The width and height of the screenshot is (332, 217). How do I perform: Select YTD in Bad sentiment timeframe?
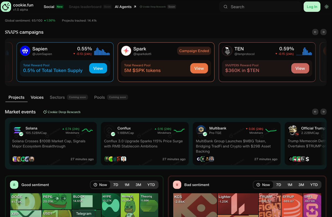[314, 185]
